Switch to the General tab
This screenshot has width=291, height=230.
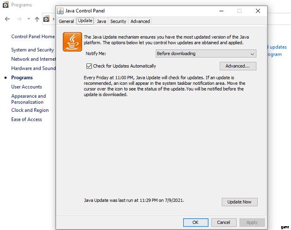coord(66,21)
